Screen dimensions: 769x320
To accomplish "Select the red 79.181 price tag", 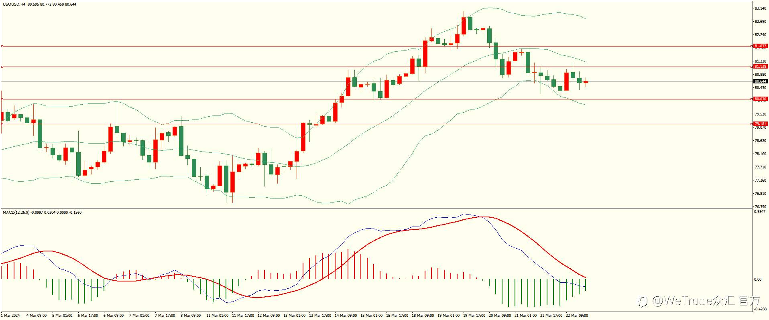I will [760, 124].
